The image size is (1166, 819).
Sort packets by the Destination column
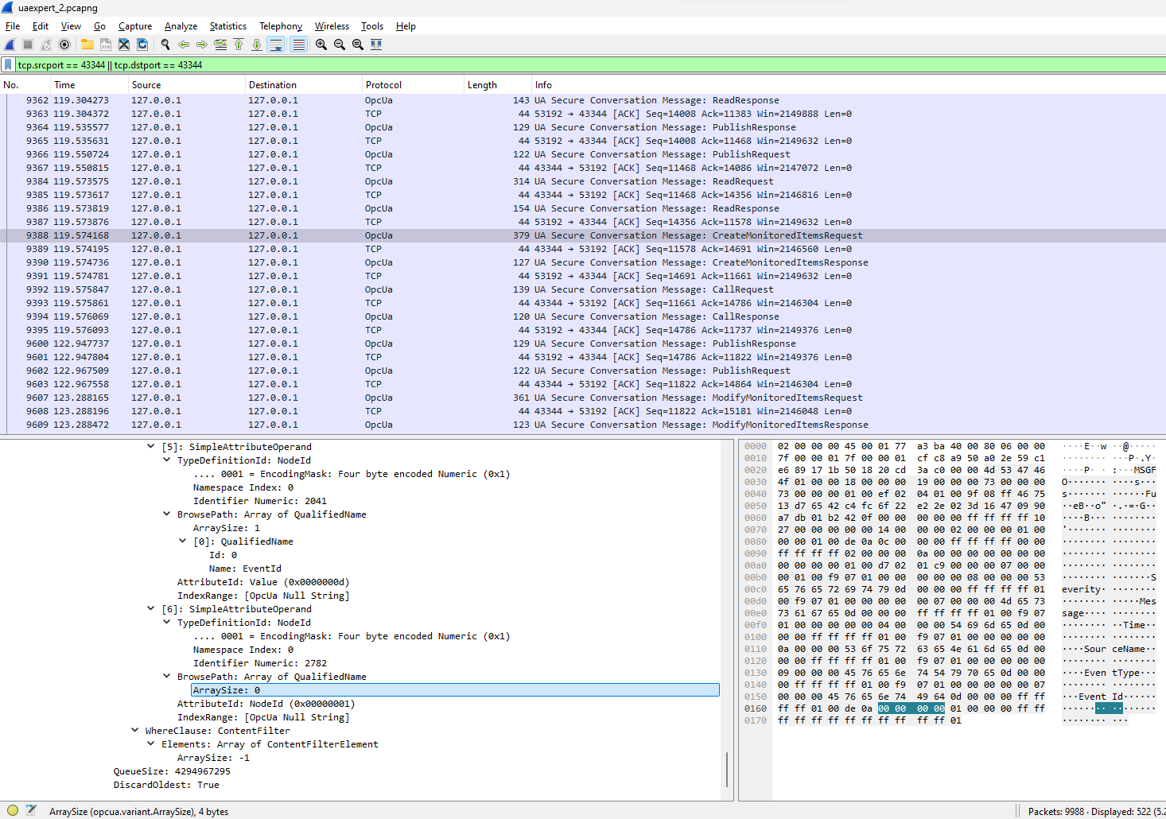point(303,85)
